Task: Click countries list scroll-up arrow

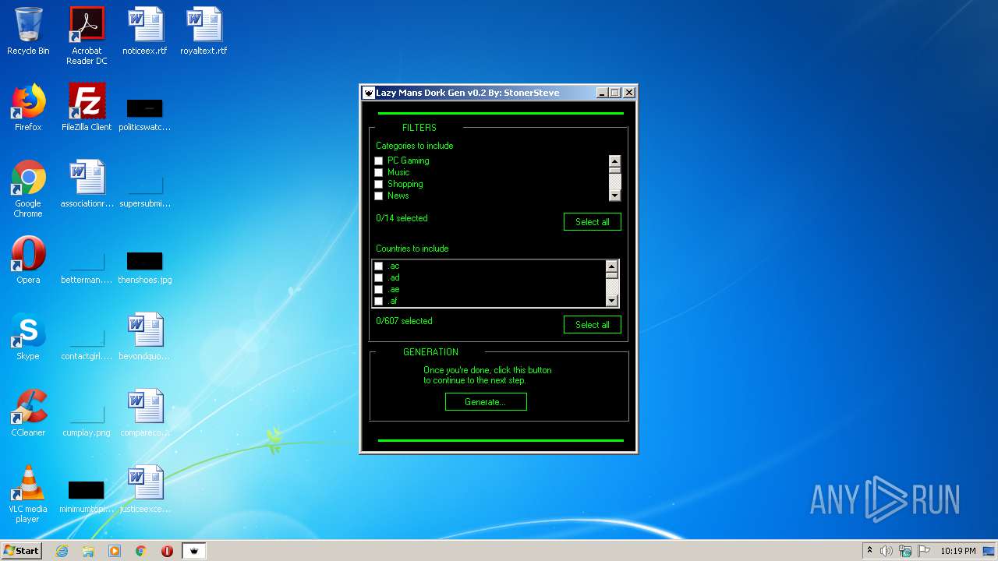Action: point(612,266)
